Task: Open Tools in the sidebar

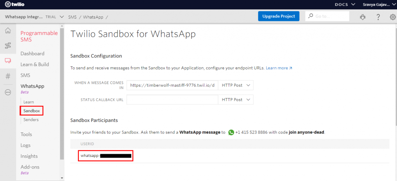Action: coord(26,134)
